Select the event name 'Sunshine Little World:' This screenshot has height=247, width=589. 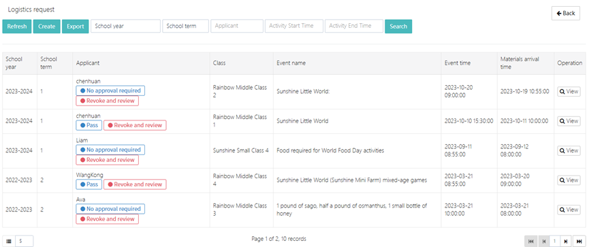click(303, 91)
